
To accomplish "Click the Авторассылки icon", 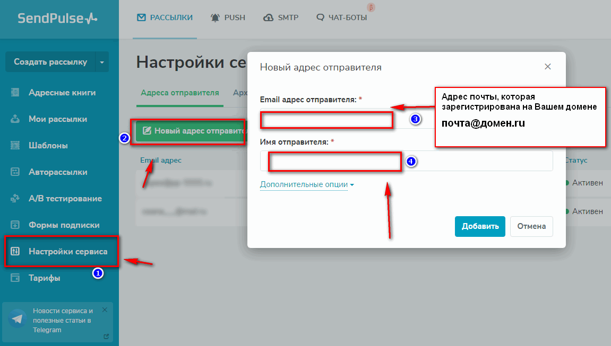I will point(15,172).
